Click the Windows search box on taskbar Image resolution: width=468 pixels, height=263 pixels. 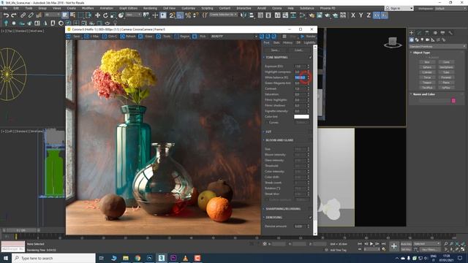tap(53, 258)
